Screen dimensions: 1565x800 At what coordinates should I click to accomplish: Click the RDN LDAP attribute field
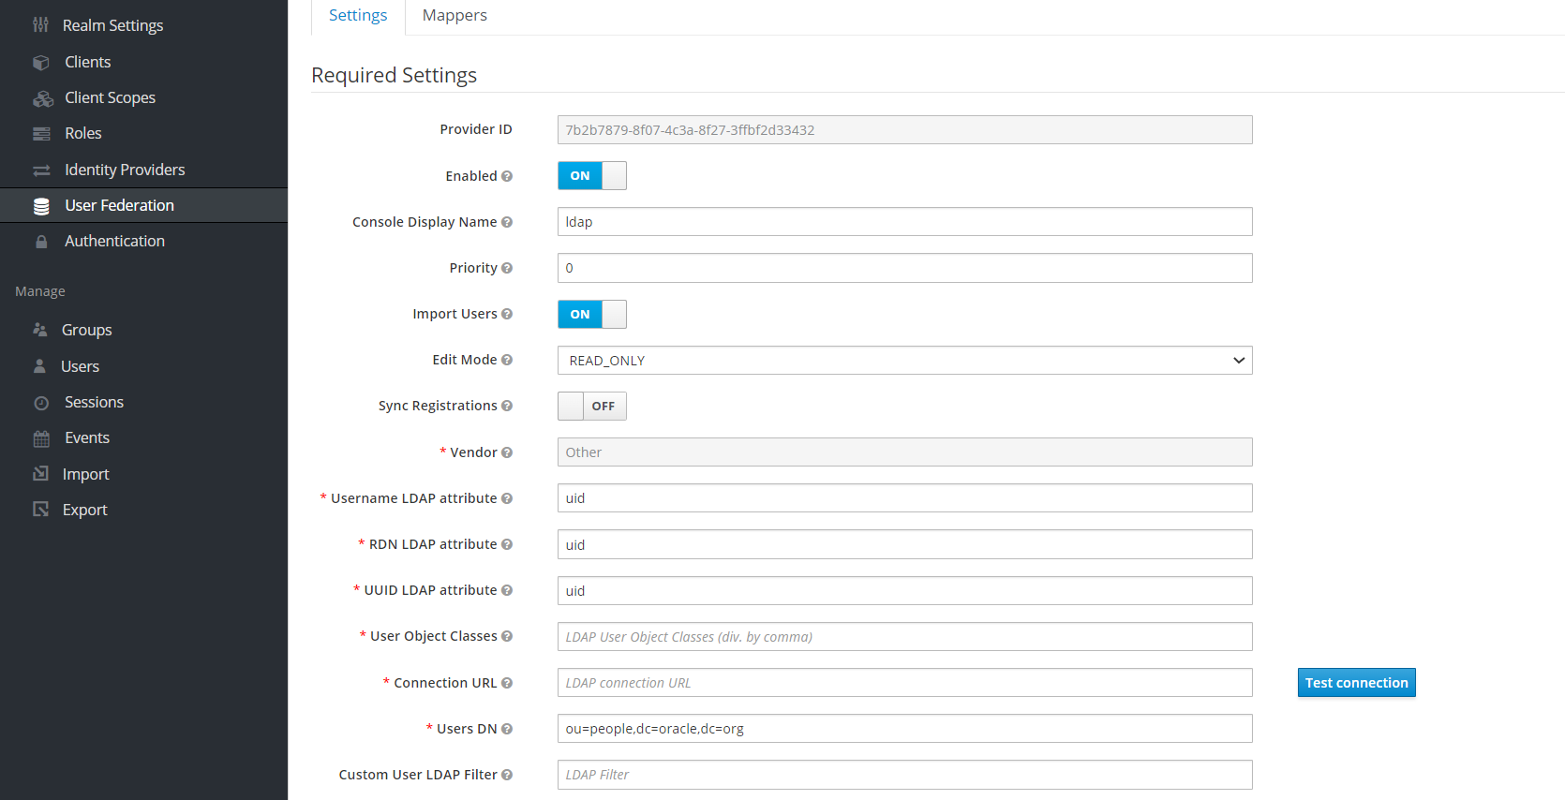click(x=904, y=544)
